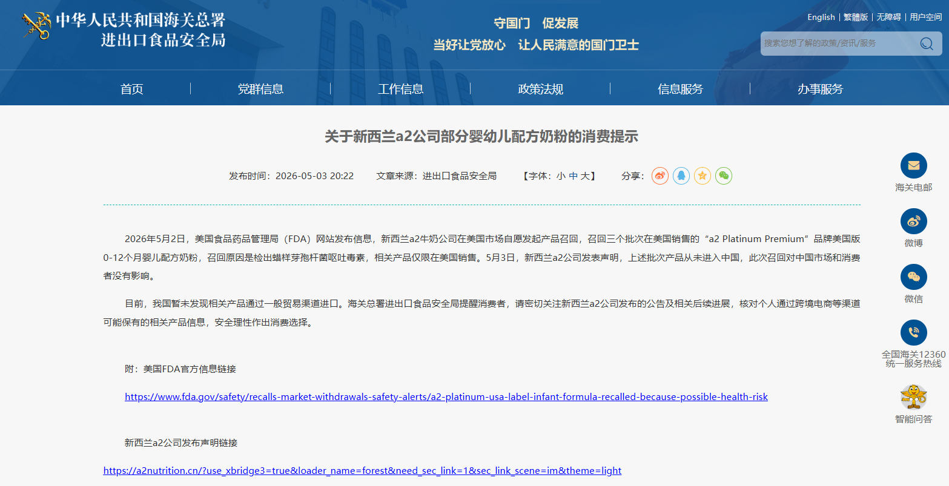This screenshot has width=949, height=486.
Task: Go to 首页 in navigation bar
Action: click(x=131, y=89)
